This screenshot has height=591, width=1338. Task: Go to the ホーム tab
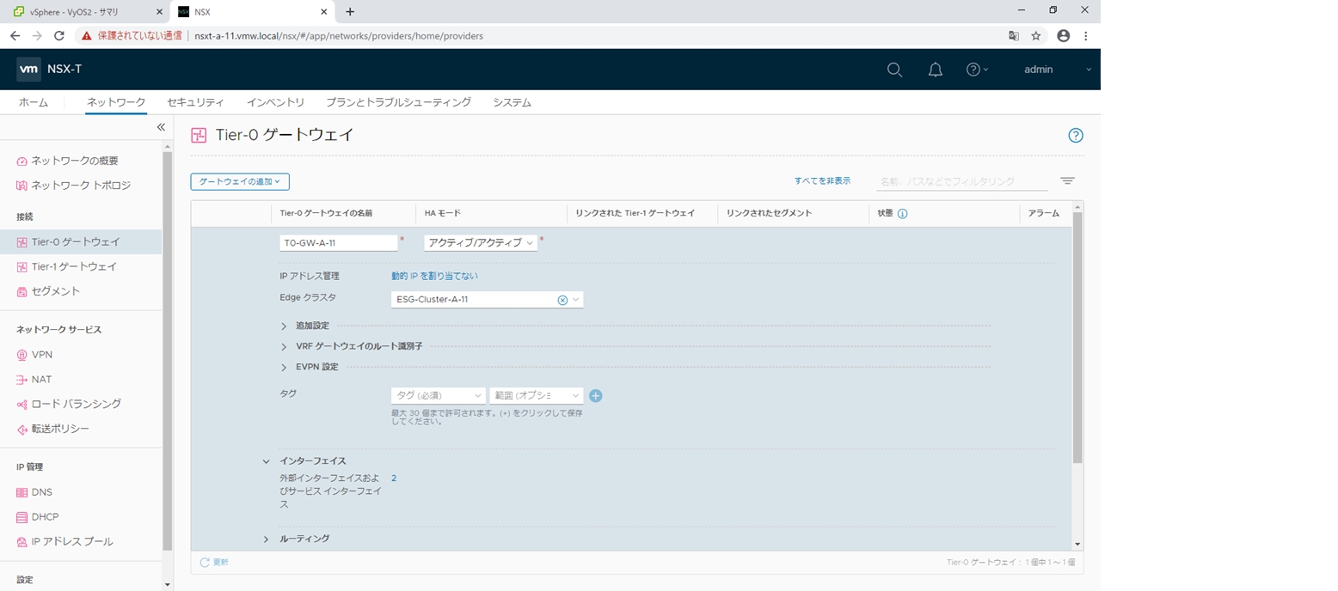[34, 102]
